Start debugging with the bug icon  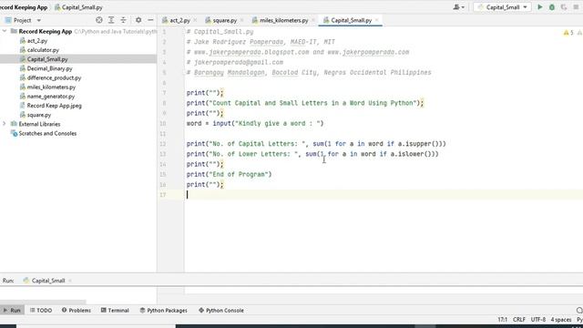[552, 7]
